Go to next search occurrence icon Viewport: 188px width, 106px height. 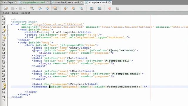48,8
